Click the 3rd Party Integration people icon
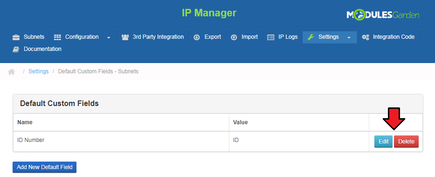 (x=125, y=37)
